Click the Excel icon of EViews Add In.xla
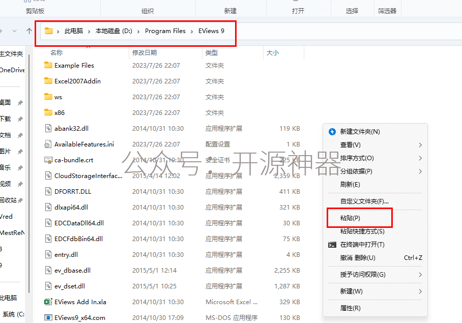This screenshot has width=462, height=323. (48, 302)
